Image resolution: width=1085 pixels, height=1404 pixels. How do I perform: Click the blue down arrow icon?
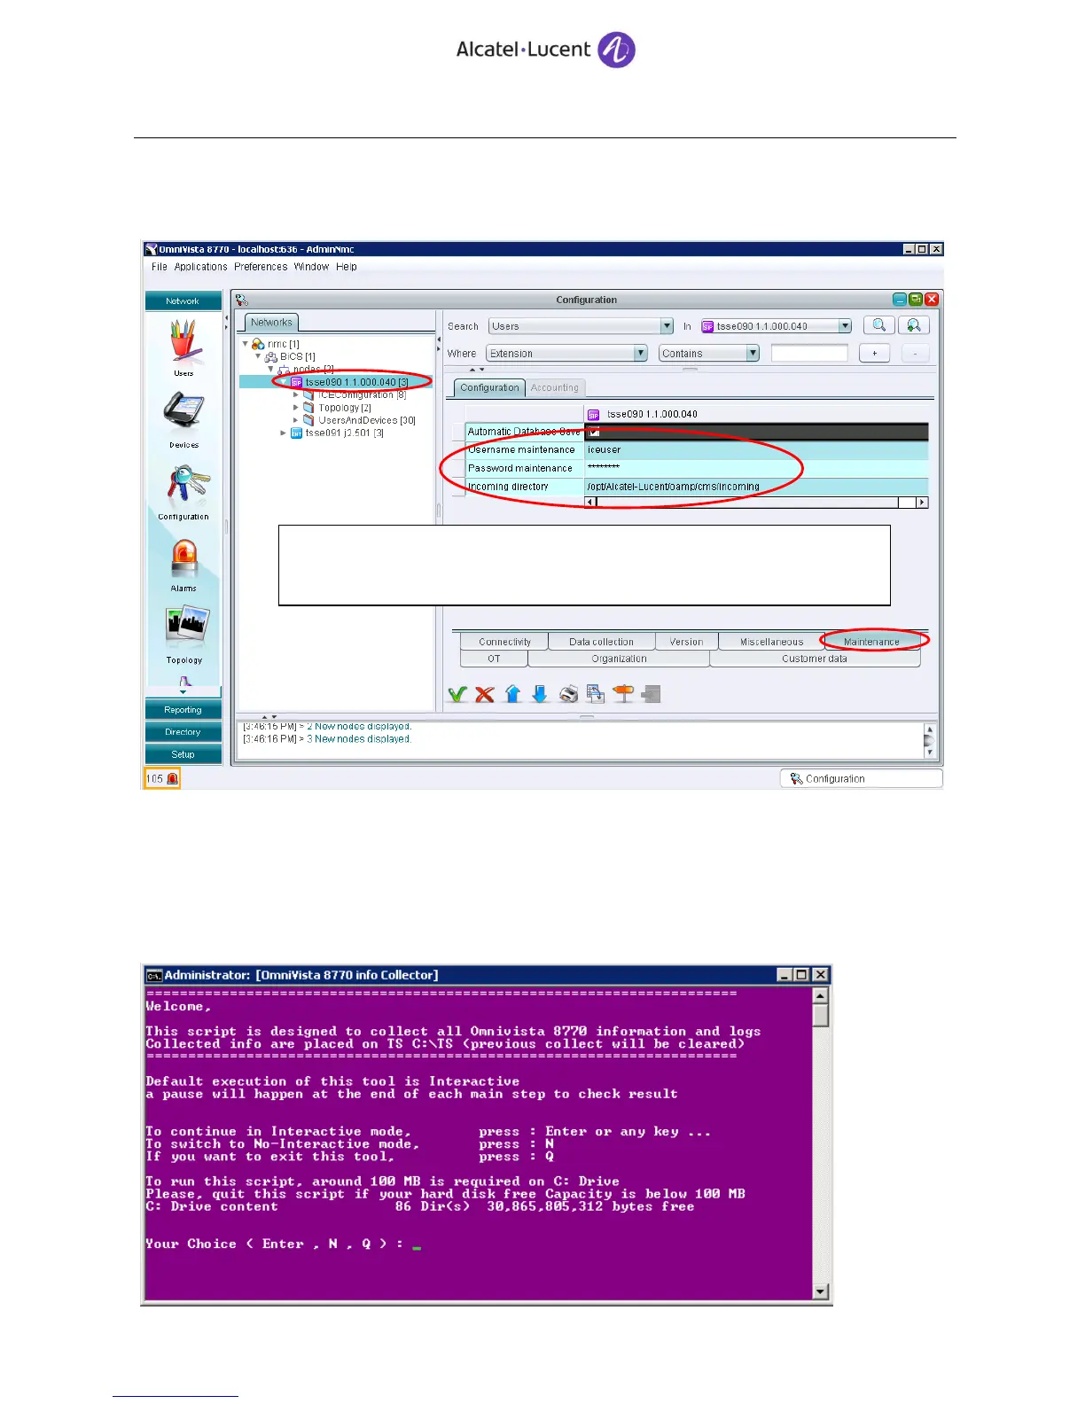pos(540,694)
